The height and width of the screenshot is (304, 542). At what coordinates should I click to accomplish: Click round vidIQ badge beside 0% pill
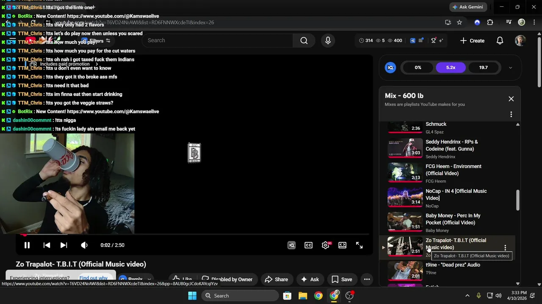[x=390, y=68]
